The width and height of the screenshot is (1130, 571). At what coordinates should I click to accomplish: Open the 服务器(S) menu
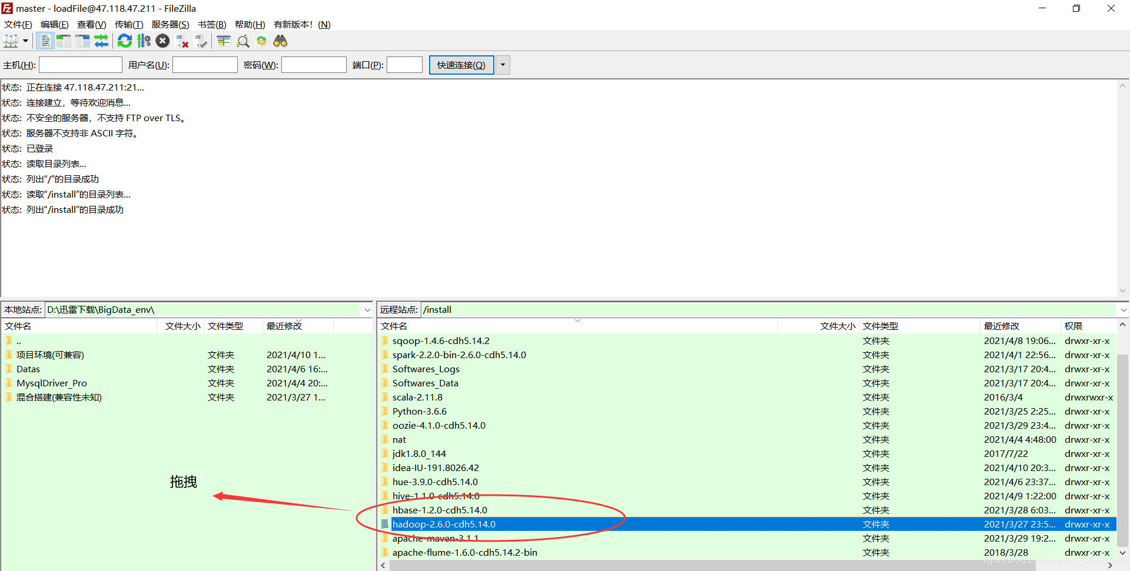coord(170,24)
